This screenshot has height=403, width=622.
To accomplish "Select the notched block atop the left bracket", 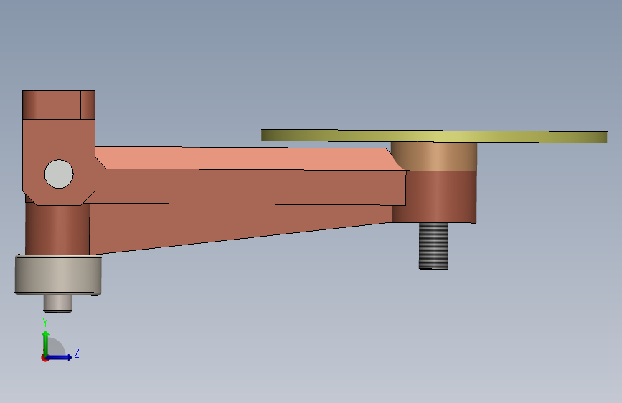I will 59,105.
